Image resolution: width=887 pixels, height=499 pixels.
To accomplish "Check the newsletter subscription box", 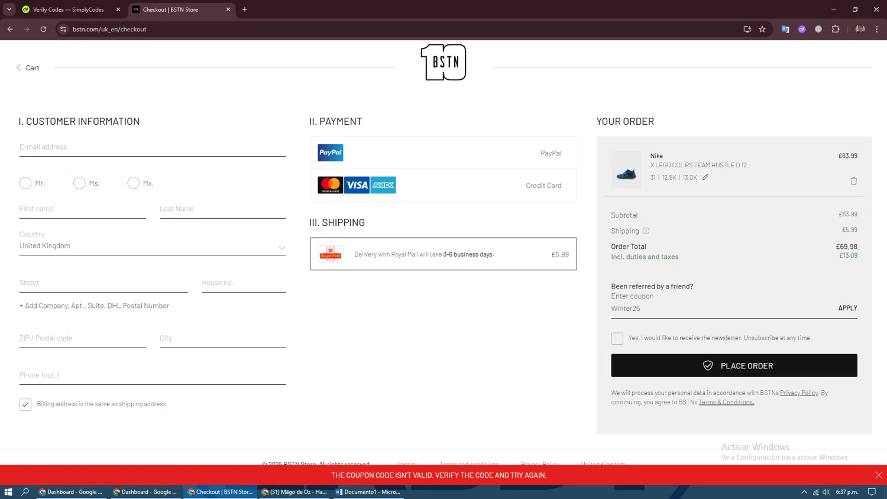I will point(617,338).
